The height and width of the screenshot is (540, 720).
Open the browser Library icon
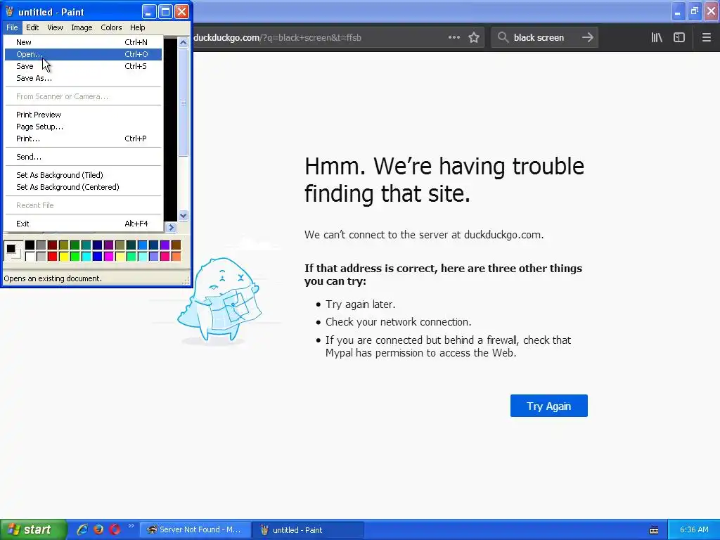click(657, 38)
